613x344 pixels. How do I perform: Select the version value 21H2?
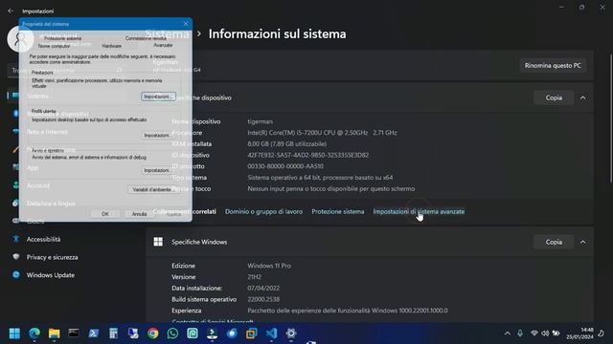[254, 277]
